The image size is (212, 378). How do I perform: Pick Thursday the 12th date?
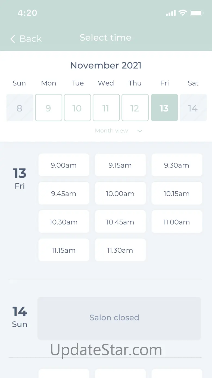click(x=135, y=108)
